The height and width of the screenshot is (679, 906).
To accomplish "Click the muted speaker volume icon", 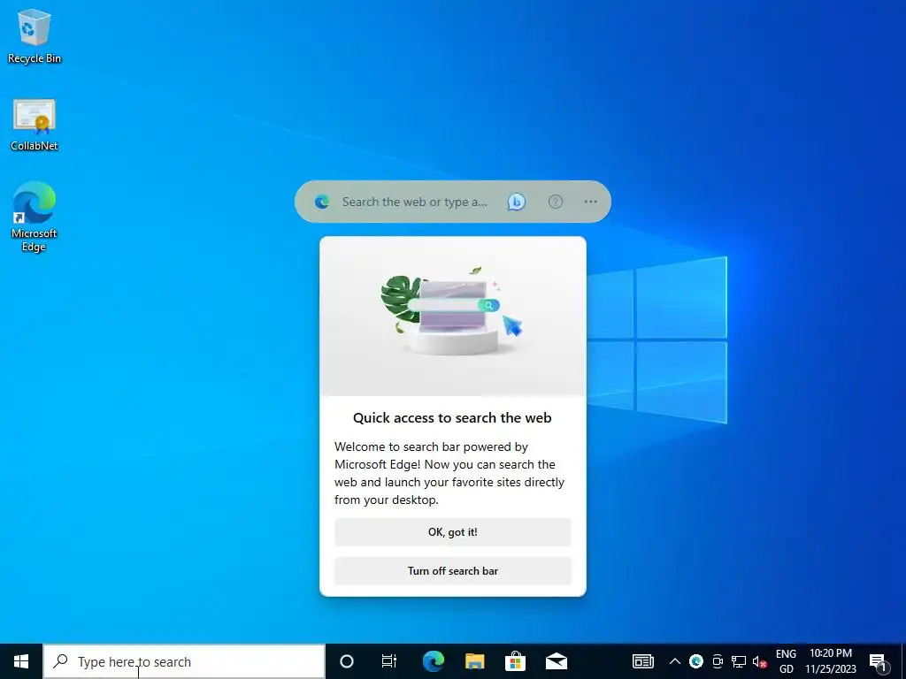I will (759, 661).
